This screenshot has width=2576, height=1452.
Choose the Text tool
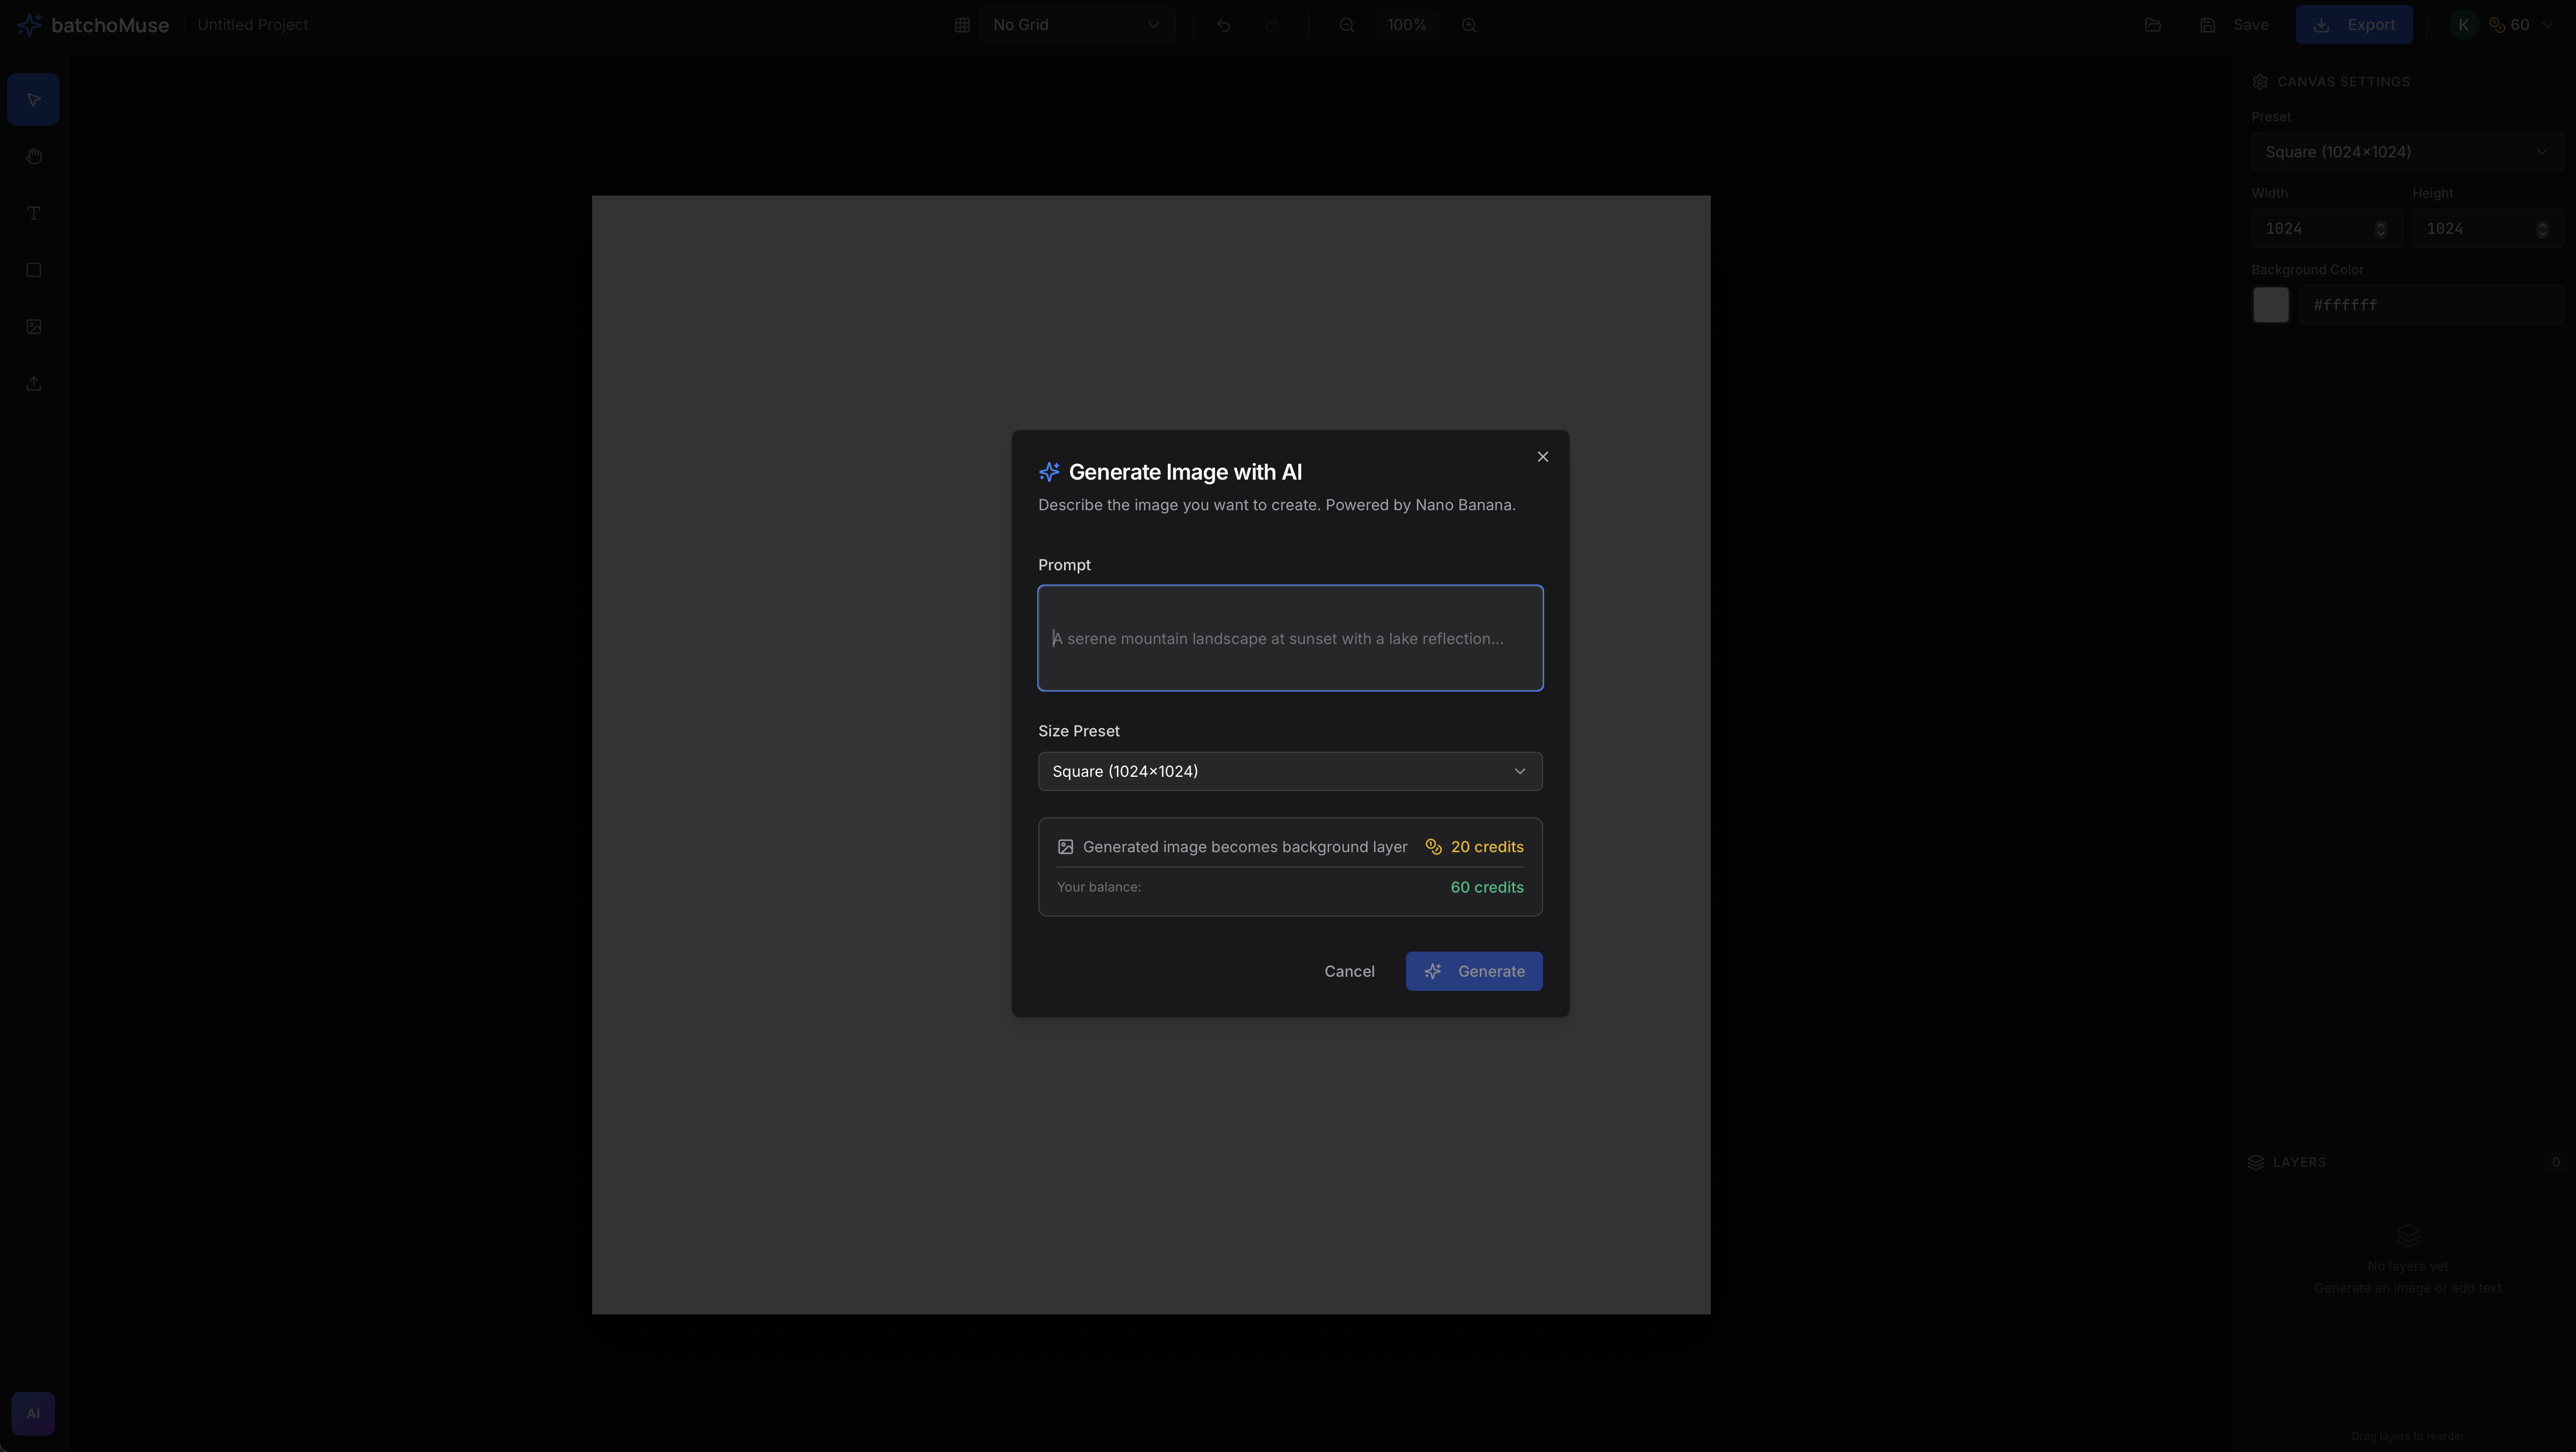33,213
